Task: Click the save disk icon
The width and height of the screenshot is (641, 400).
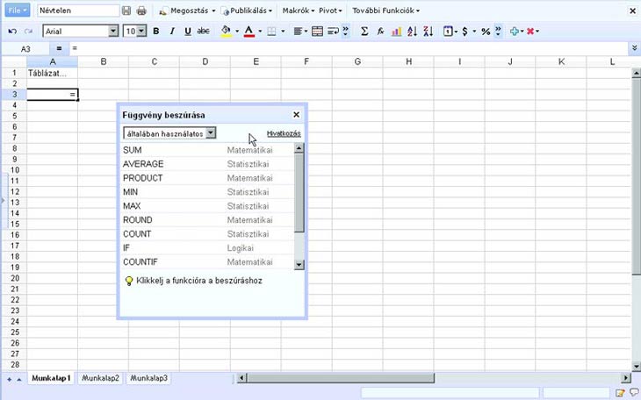Action: [x=126, y=11]
